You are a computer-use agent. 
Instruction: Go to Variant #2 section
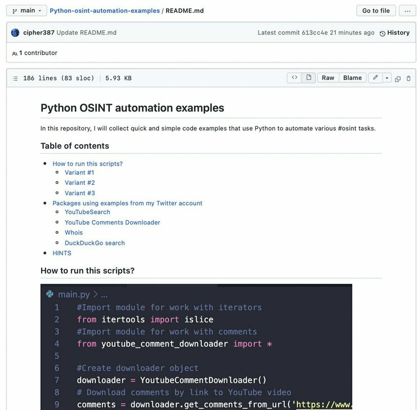[80, 182]
